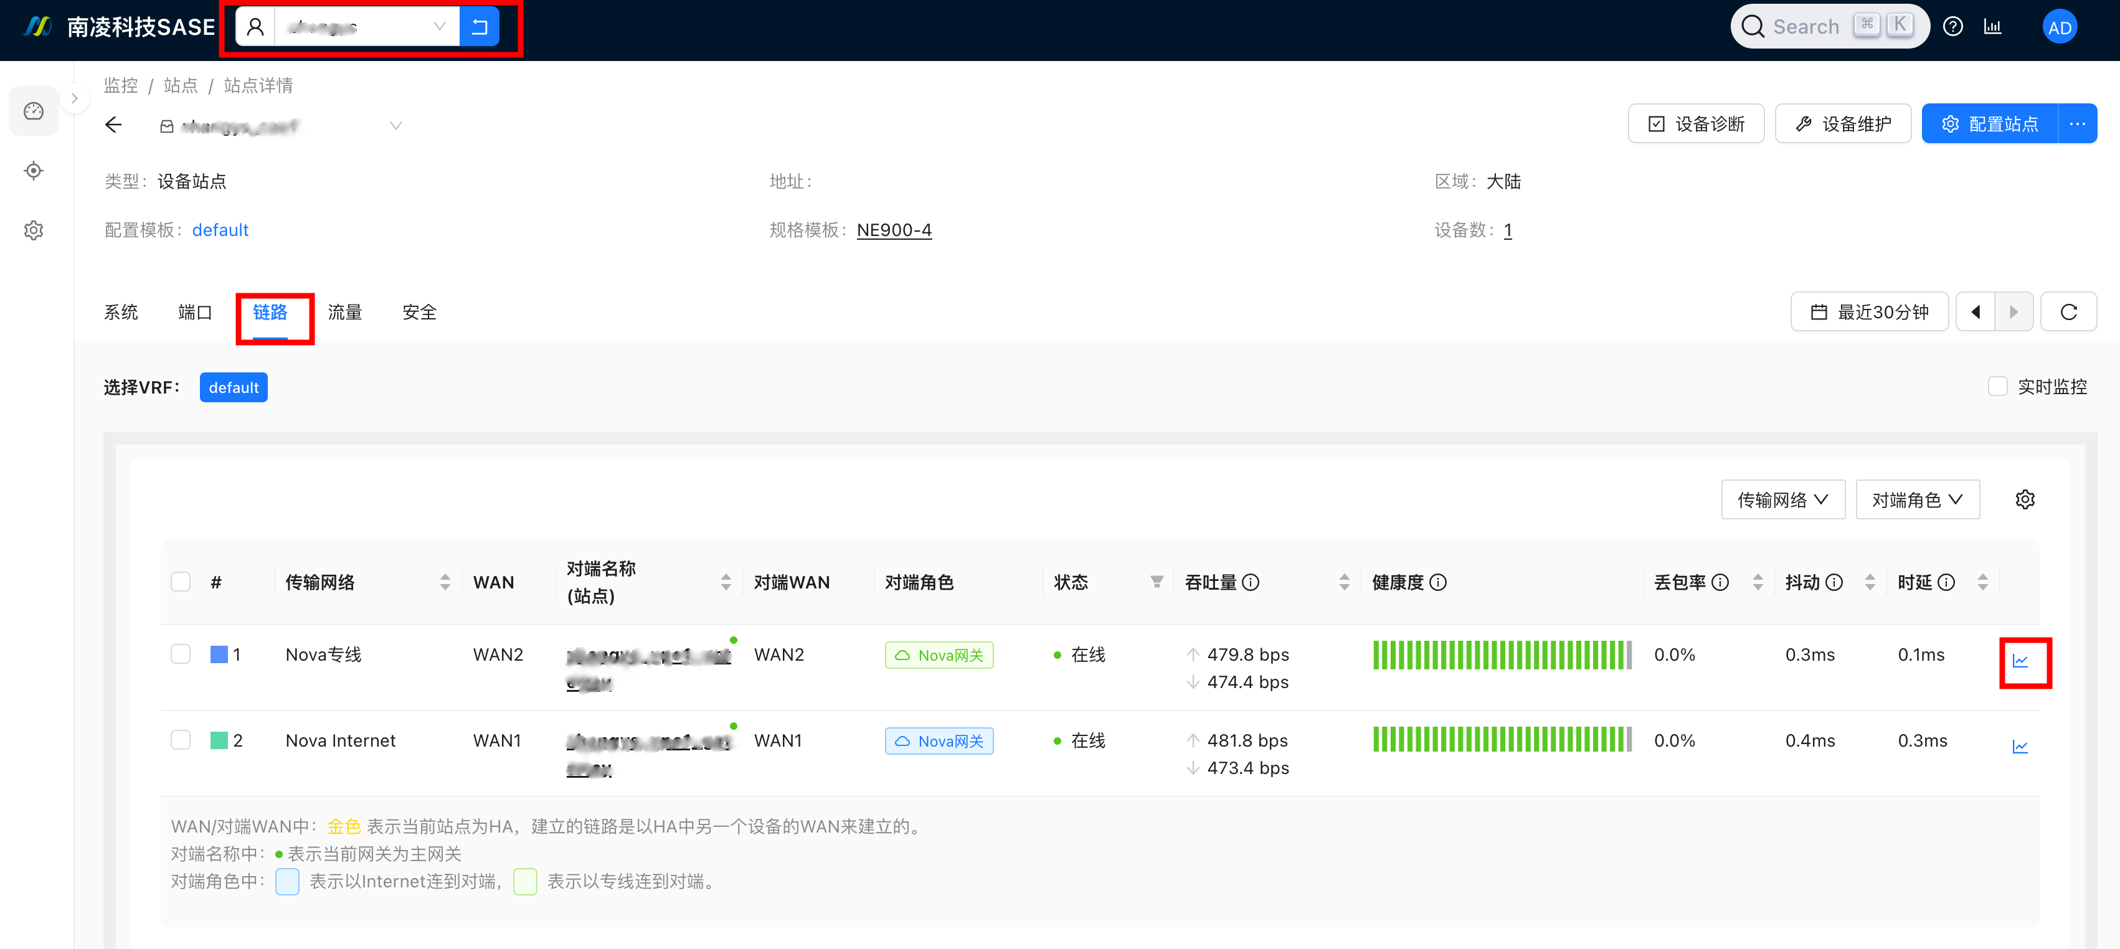The height and width of the screenshot is (949, 2120).
Task: Click the 配置站点 button
Action: click(1990, 125)
